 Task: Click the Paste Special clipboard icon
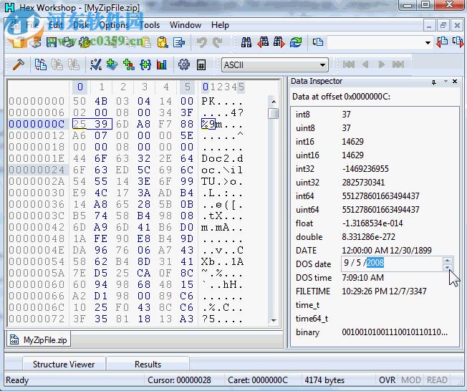(x=163, y=42)
